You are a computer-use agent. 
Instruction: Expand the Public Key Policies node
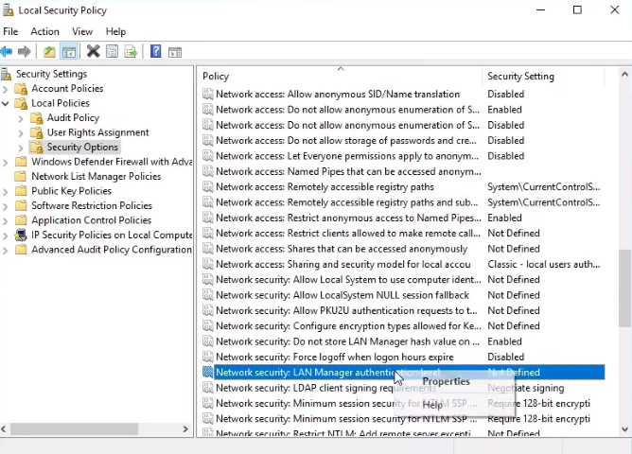[x=6, y=192]
